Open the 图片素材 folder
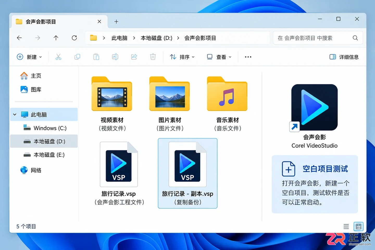375x250 pixels. click(x=170, y=104)
